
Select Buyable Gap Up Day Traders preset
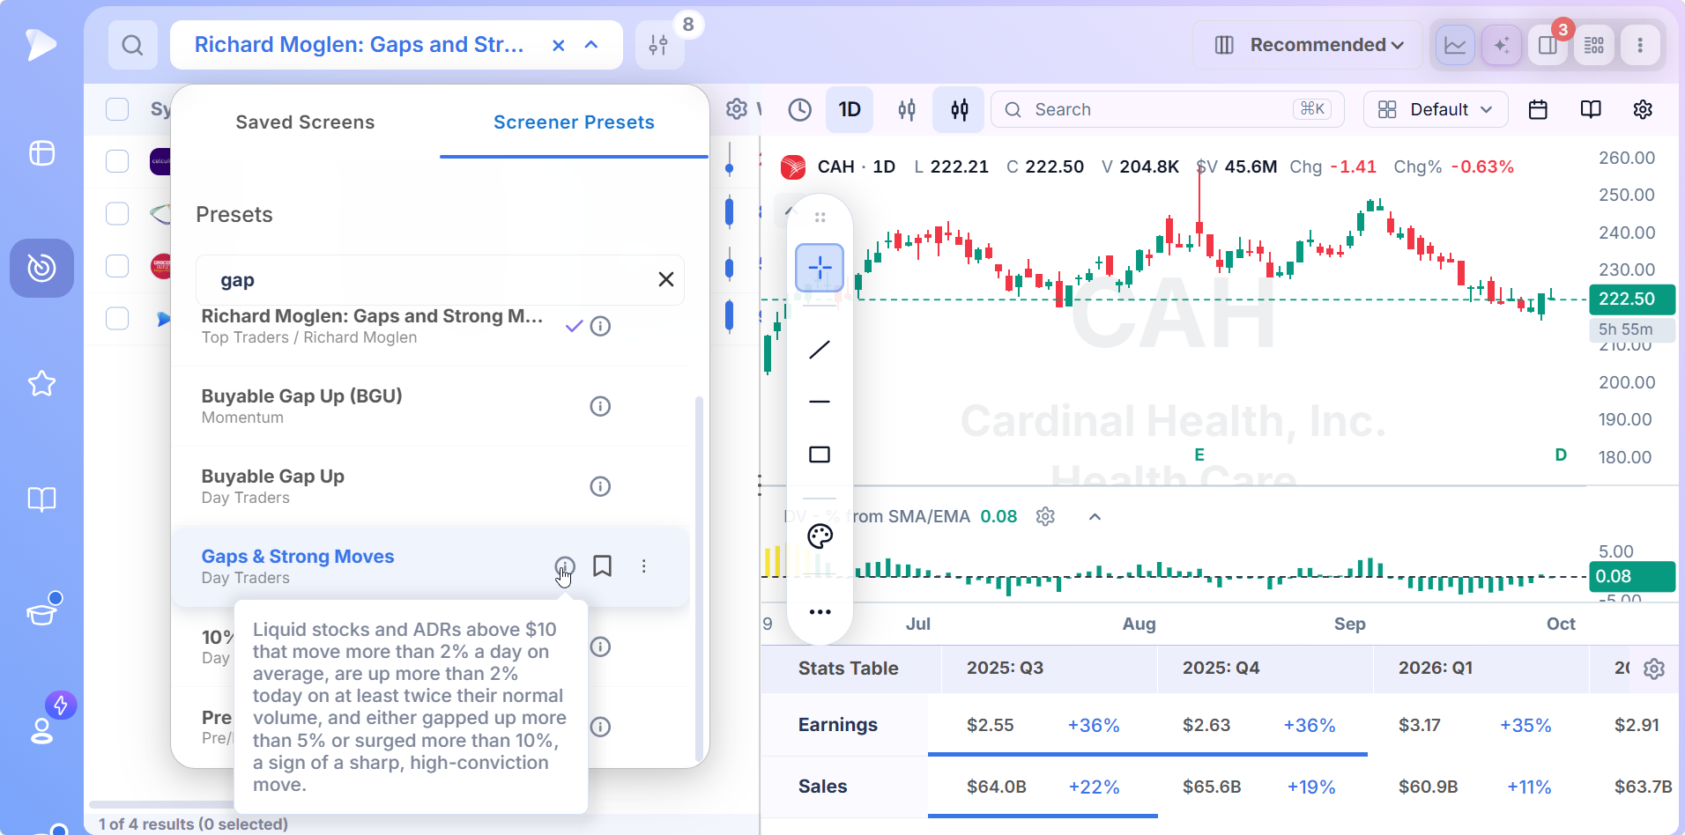point(432,486)
